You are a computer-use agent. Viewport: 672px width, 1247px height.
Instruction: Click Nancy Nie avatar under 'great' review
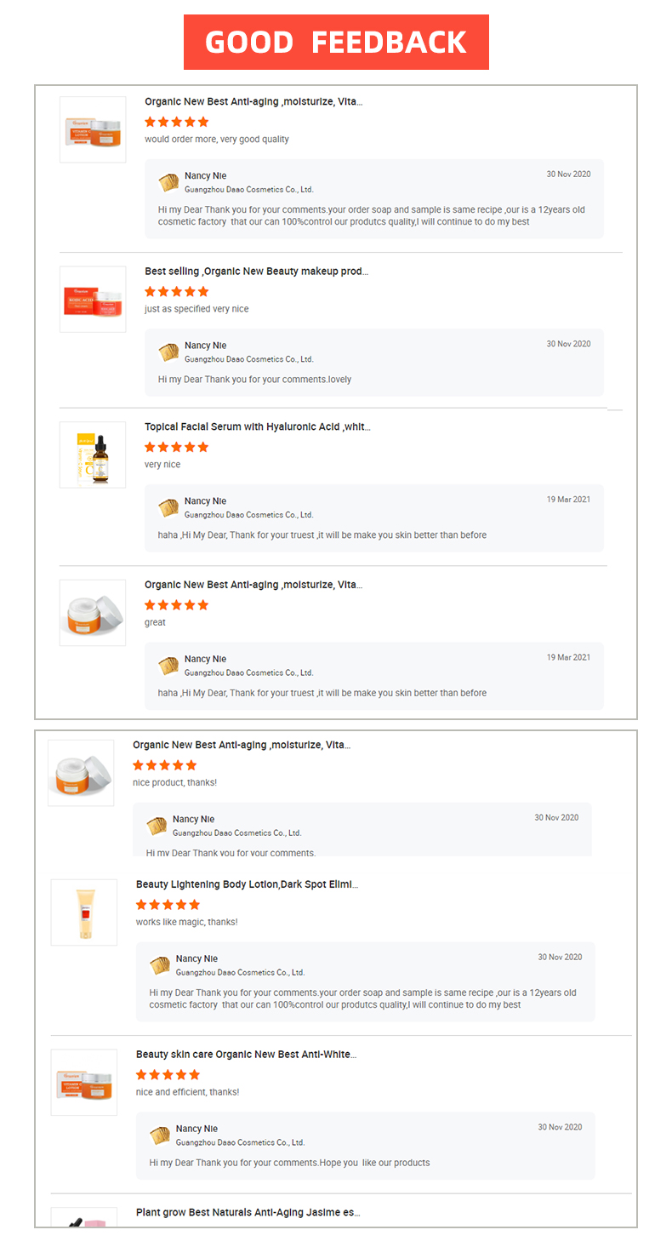click(x=168, y=666)
